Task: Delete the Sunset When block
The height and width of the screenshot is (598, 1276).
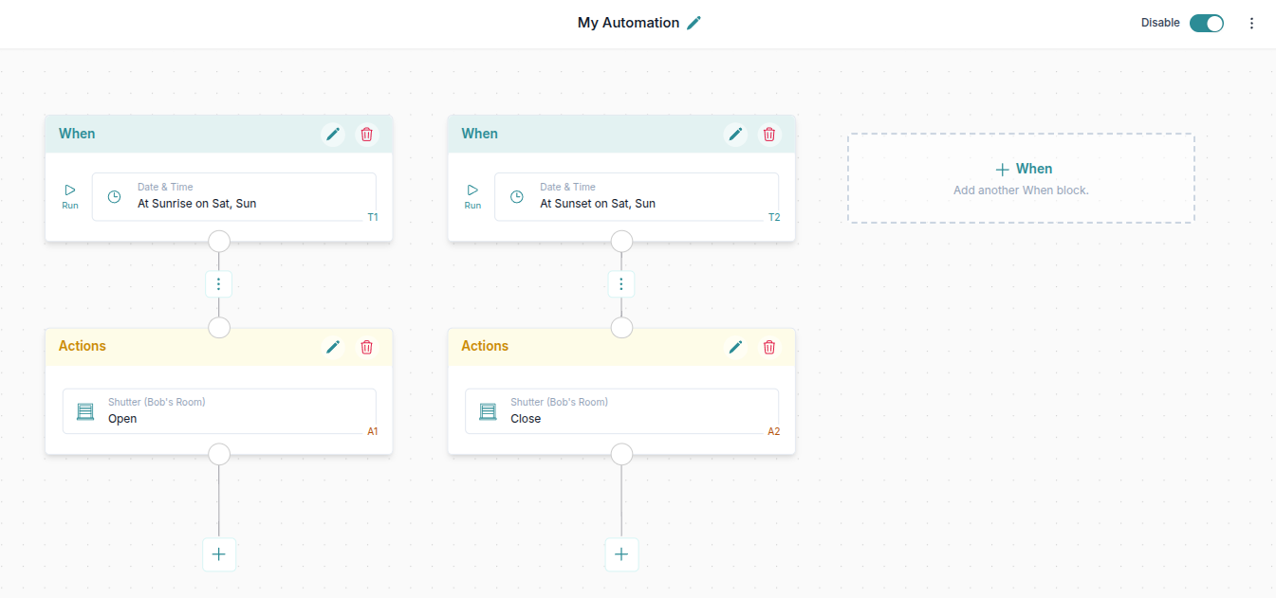Action: 768,135
